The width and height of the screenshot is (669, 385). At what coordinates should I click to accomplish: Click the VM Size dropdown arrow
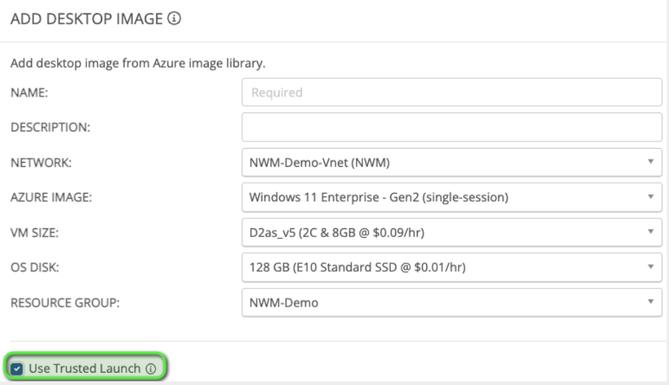pyautogui.click(x=650, y=232)
